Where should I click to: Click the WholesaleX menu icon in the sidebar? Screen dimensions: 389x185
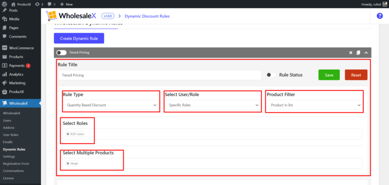(5, 103)
